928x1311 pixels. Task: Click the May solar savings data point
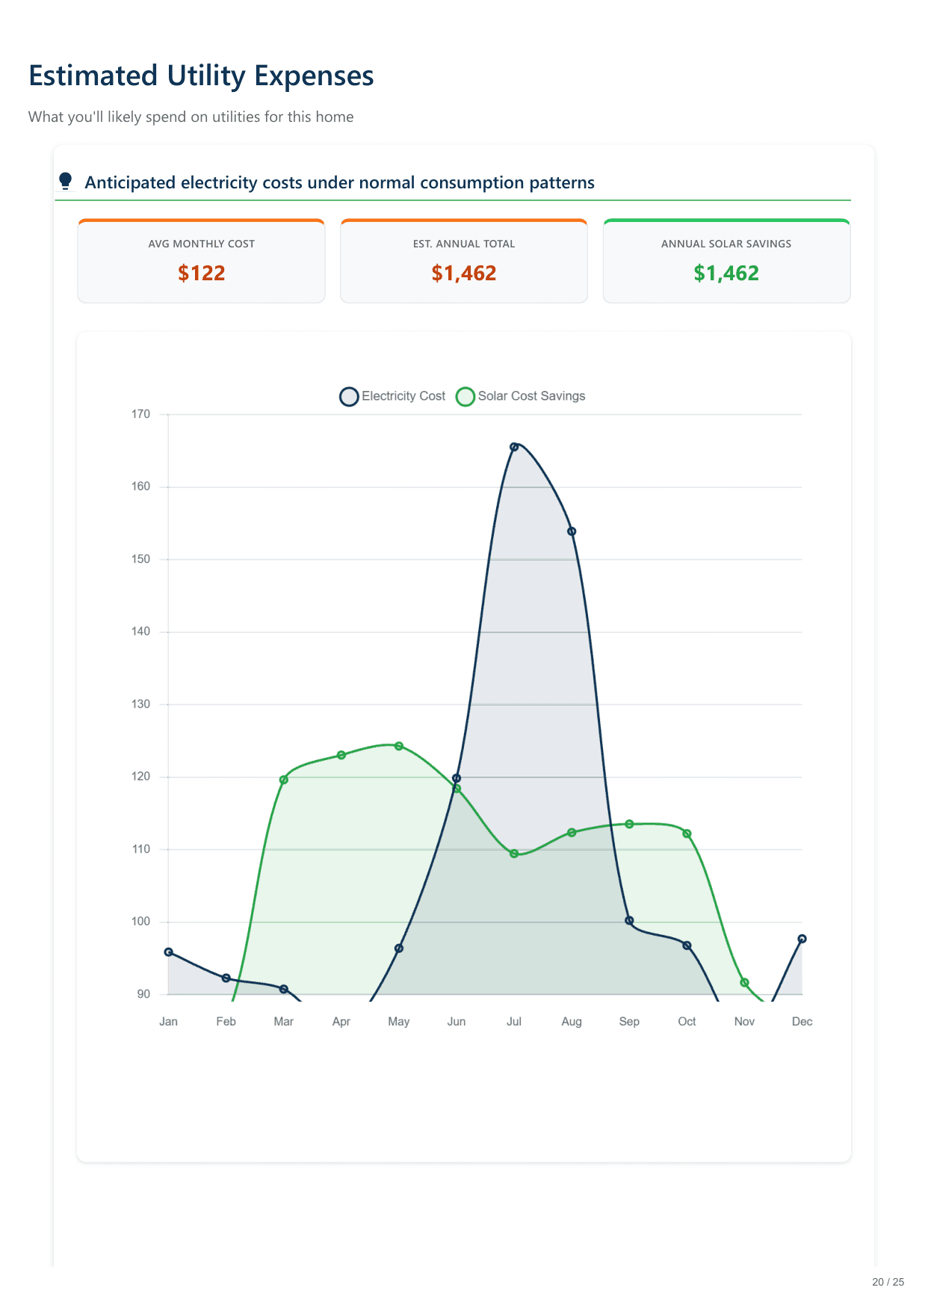(399, 746)
